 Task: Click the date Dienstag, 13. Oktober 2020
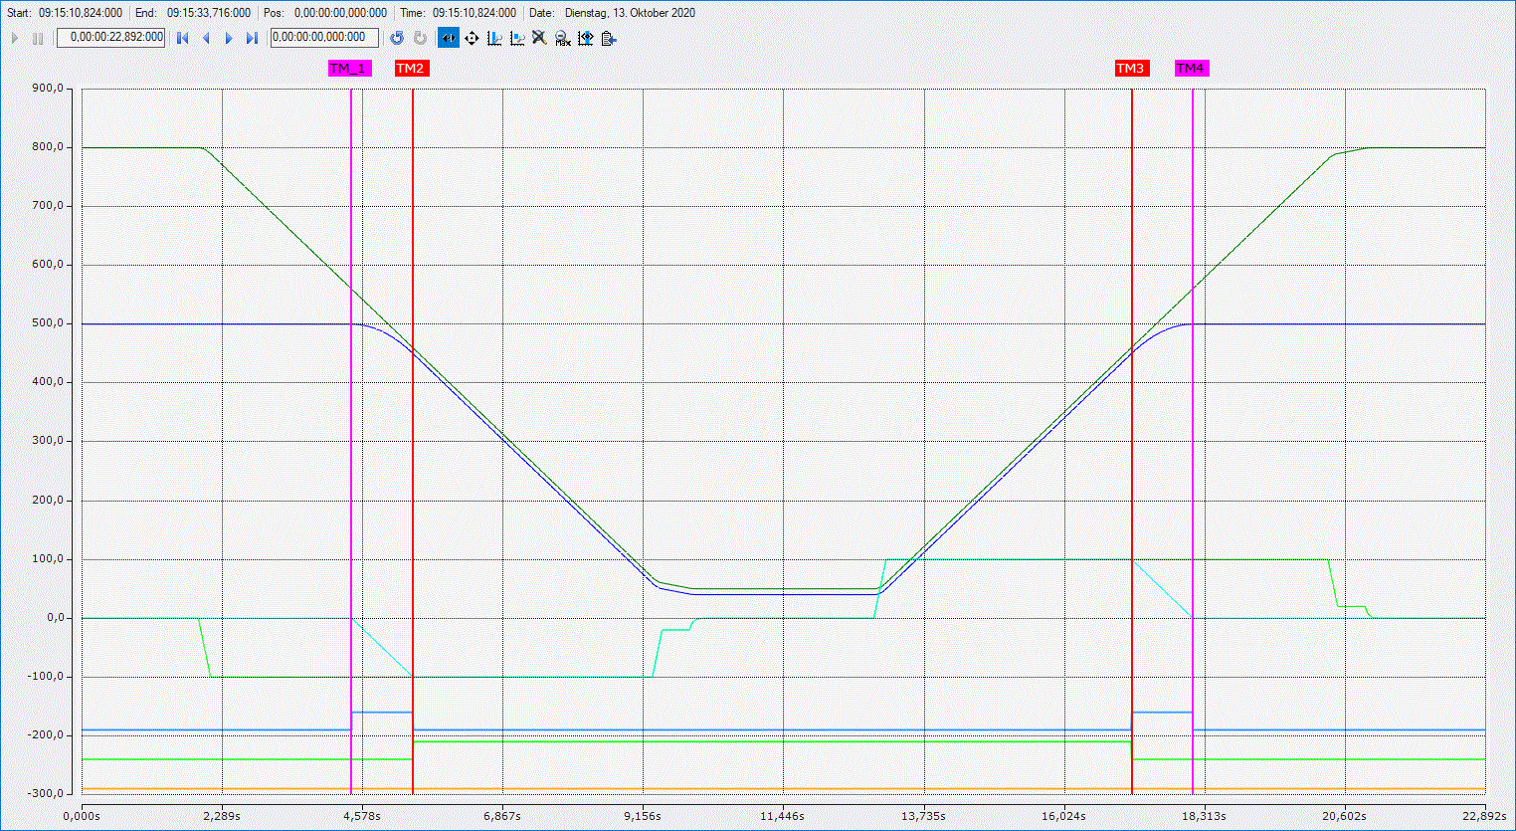pos(630,13)
